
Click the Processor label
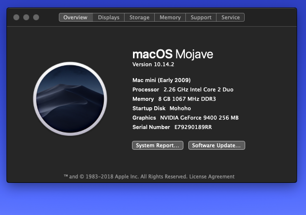pos(145,89)
